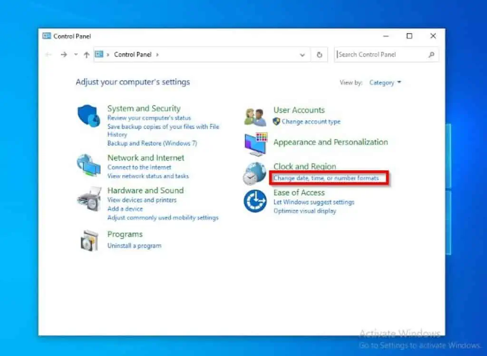The image size is (487, 356).
Task: Click the search magnifier icon
Action: coord(431,55)
